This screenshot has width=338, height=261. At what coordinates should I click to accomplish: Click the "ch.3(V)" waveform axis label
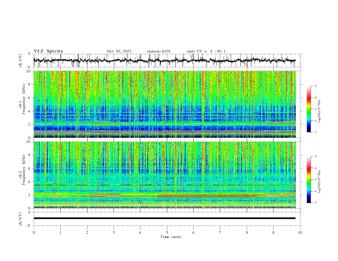pos(20,219)
